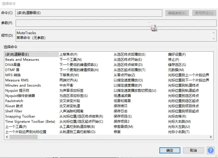Select 从轨道到工具栏前移(O)

click(77, 132)
